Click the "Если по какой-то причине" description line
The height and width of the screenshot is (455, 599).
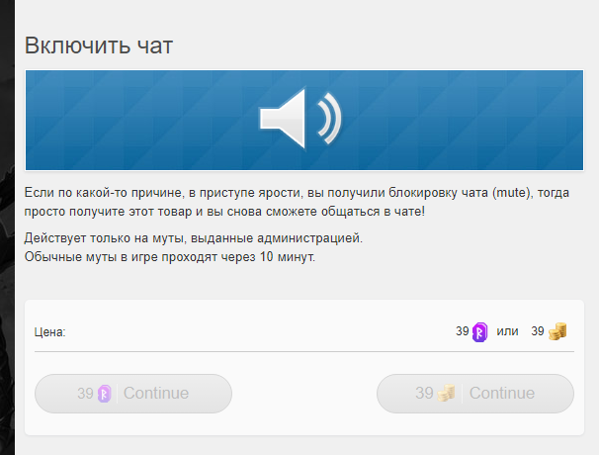297,193
